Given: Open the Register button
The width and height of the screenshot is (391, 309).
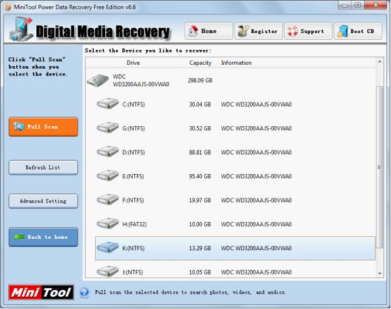Looking at the screenshot, I should pyautogui.click(x=258, y=31).
